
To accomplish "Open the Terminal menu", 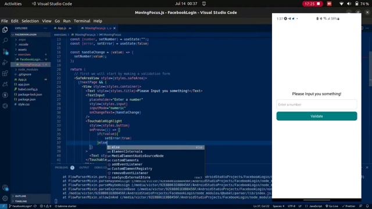I will click(x=82, y=21).
